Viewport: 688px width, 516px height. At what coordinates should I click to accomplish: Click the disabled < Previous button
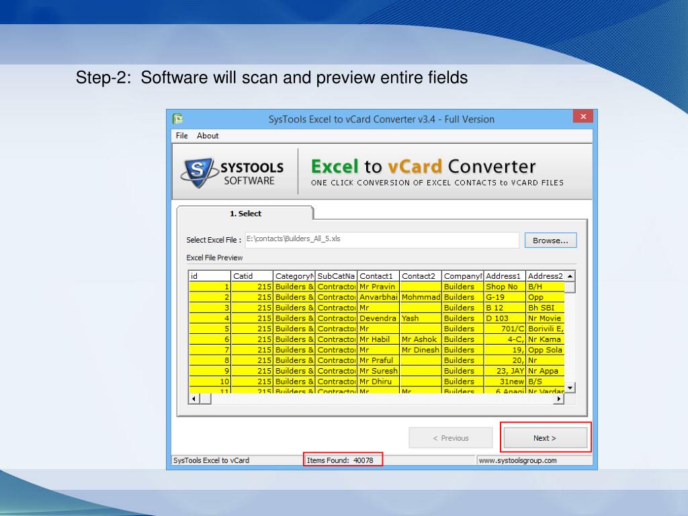coord(450,438)
